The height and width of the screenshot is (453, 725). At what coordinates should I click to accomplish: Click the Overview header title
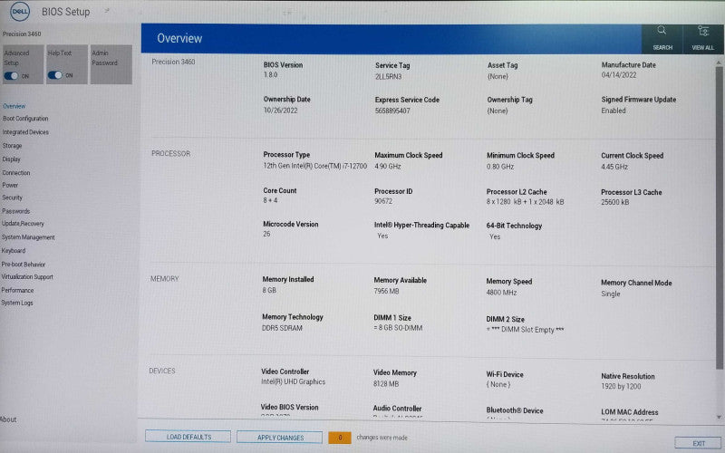tap(179, 38)
